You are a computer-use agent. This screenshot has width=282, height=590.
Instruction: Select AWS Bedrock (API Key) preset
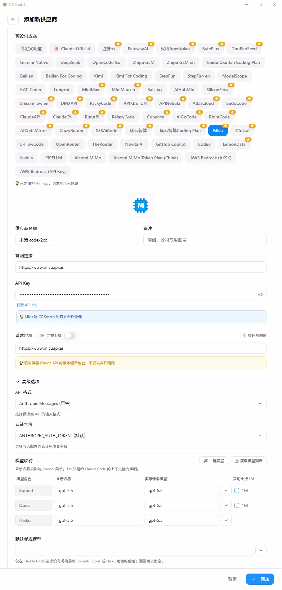point(43,171)
